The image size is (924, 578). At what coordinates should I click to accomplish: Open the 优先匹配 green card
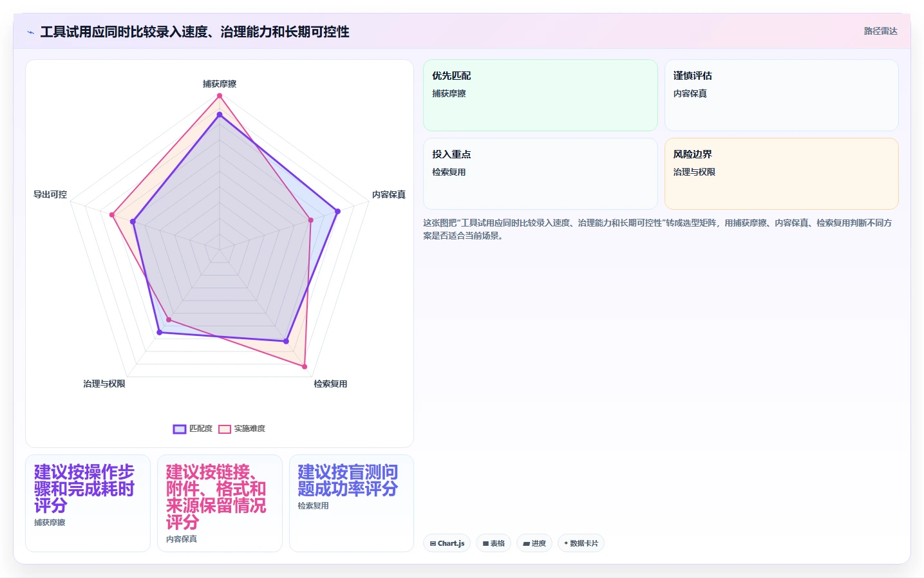(x=540, y=95)
